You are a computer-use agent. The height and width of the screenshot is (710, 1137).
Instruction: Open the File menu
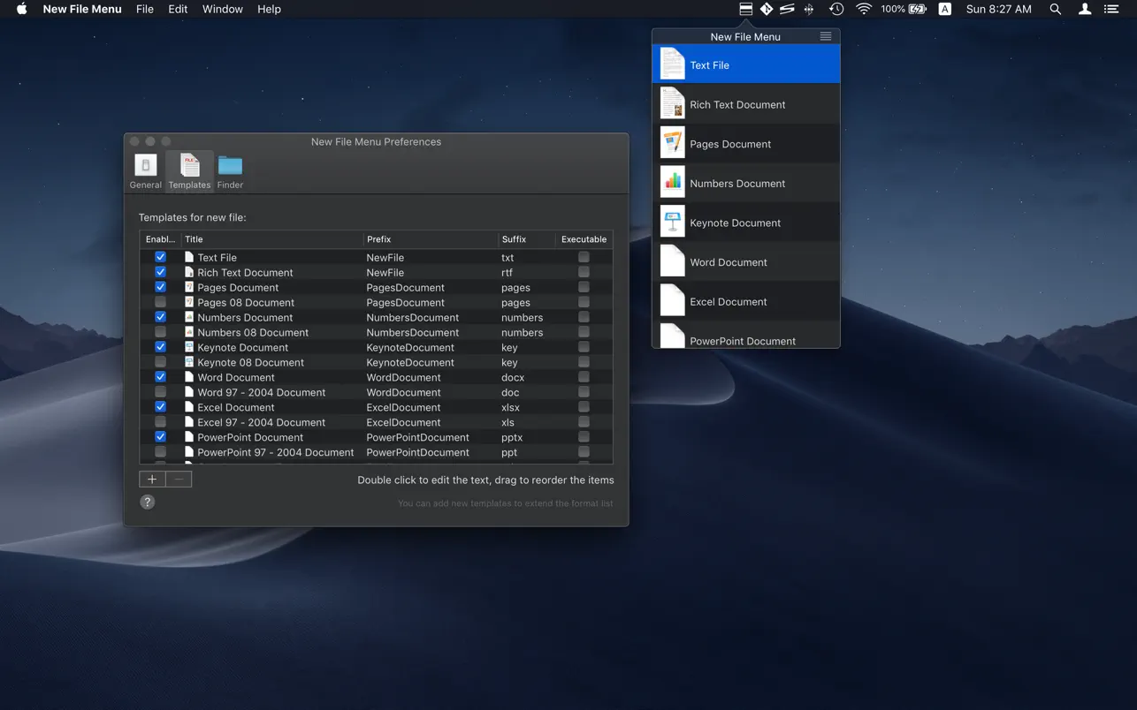[144, 9]
